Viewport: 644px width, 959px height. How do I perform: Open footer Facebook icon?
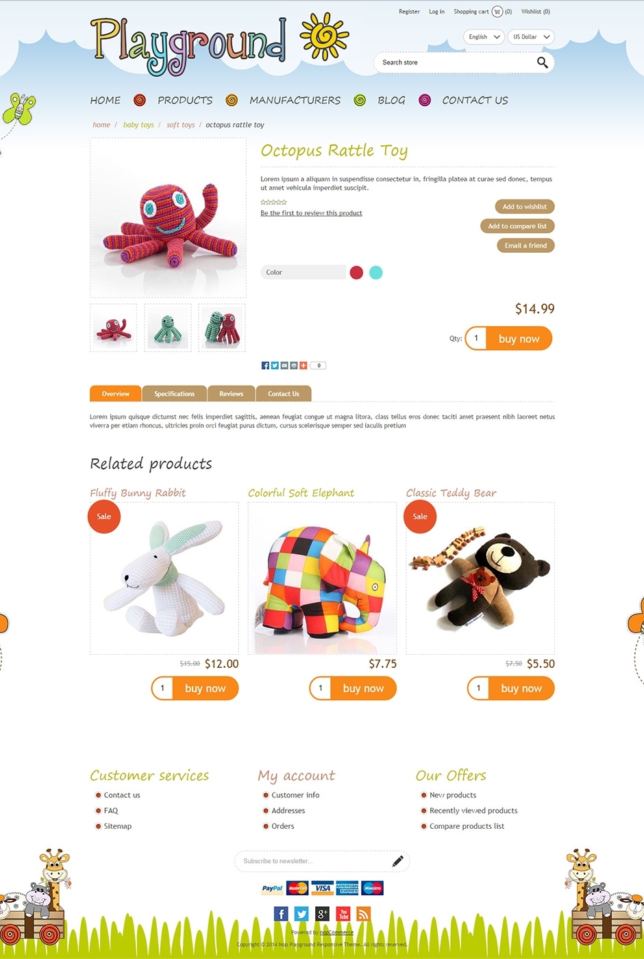pyautogui.click(x=281, y=914)
